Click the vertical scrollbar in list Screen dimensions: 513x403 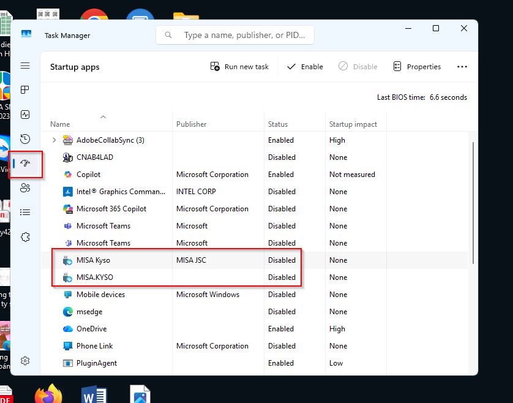(474, 202)
